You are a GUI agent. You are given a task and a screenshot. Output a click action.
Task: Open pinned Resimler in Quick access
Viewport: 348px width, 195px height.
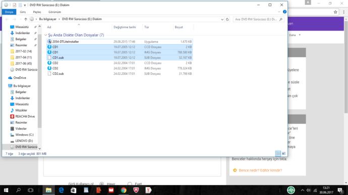click(x=21, y=45)
